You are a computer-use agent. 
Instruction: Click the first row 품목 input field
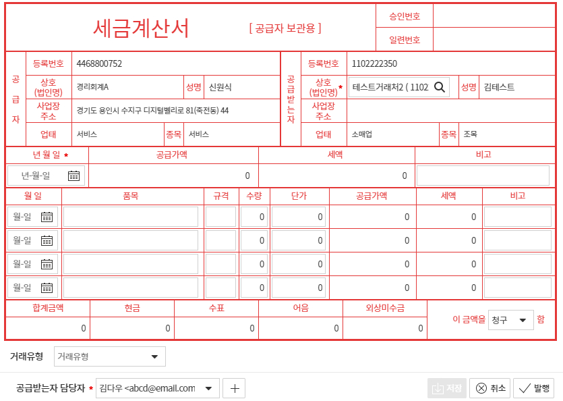(x=131, y=217)
